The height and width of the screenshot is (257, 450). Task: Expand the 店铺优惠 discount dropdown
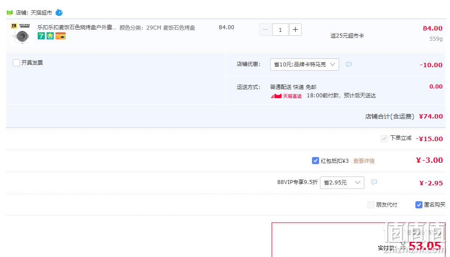pos(304,65)
